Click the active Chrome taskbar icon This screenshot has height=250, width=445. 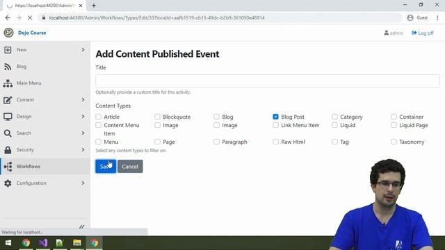click(95, 243)
